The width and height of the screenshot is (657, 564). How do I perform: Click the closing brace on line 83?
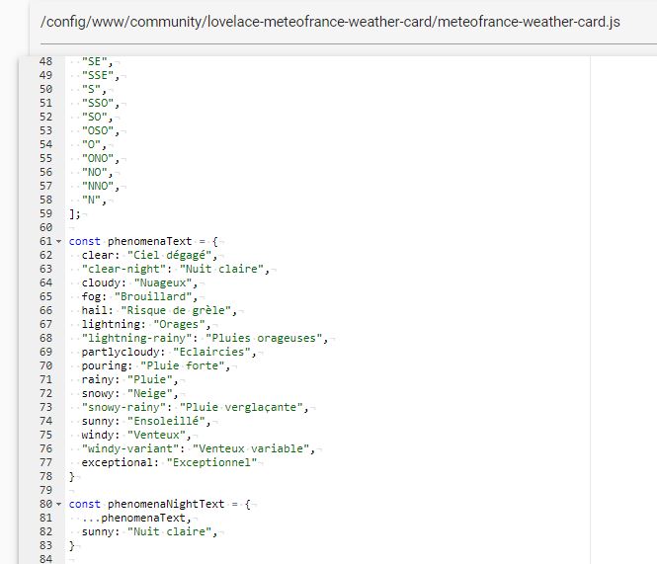[72, 545]
